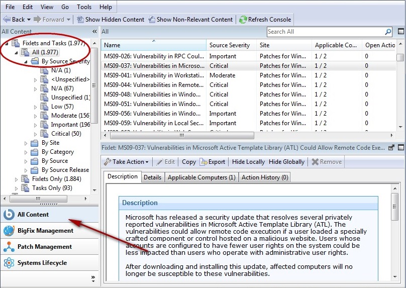Maximize the All list pane
The height and width of the screenshot is (288, 406).
click(x=401, y=31)
